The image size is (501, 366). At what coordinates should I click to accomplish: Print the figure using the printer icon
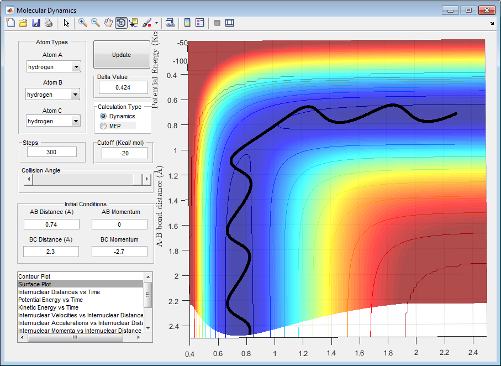49,23
